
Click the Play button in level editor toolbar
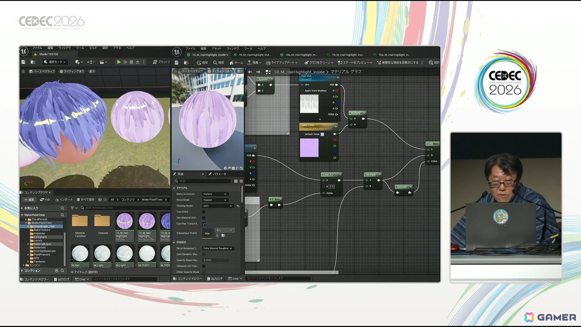click(119, 62)
